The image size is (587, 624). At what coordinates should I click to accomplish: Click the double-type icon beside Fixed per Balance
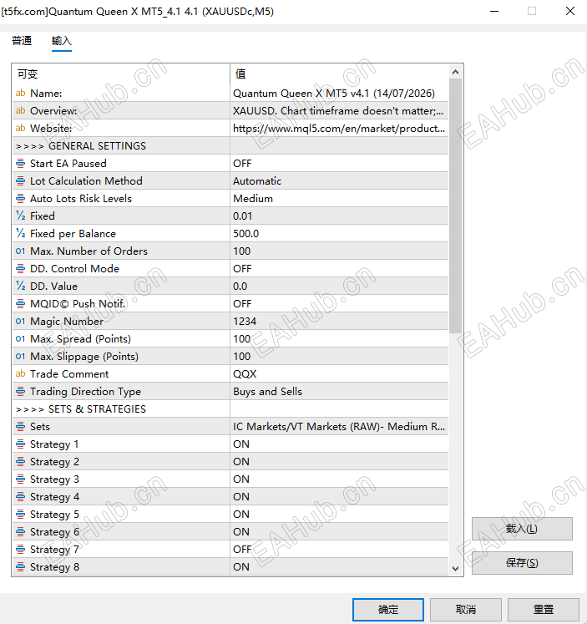click(x=20, y=233)
